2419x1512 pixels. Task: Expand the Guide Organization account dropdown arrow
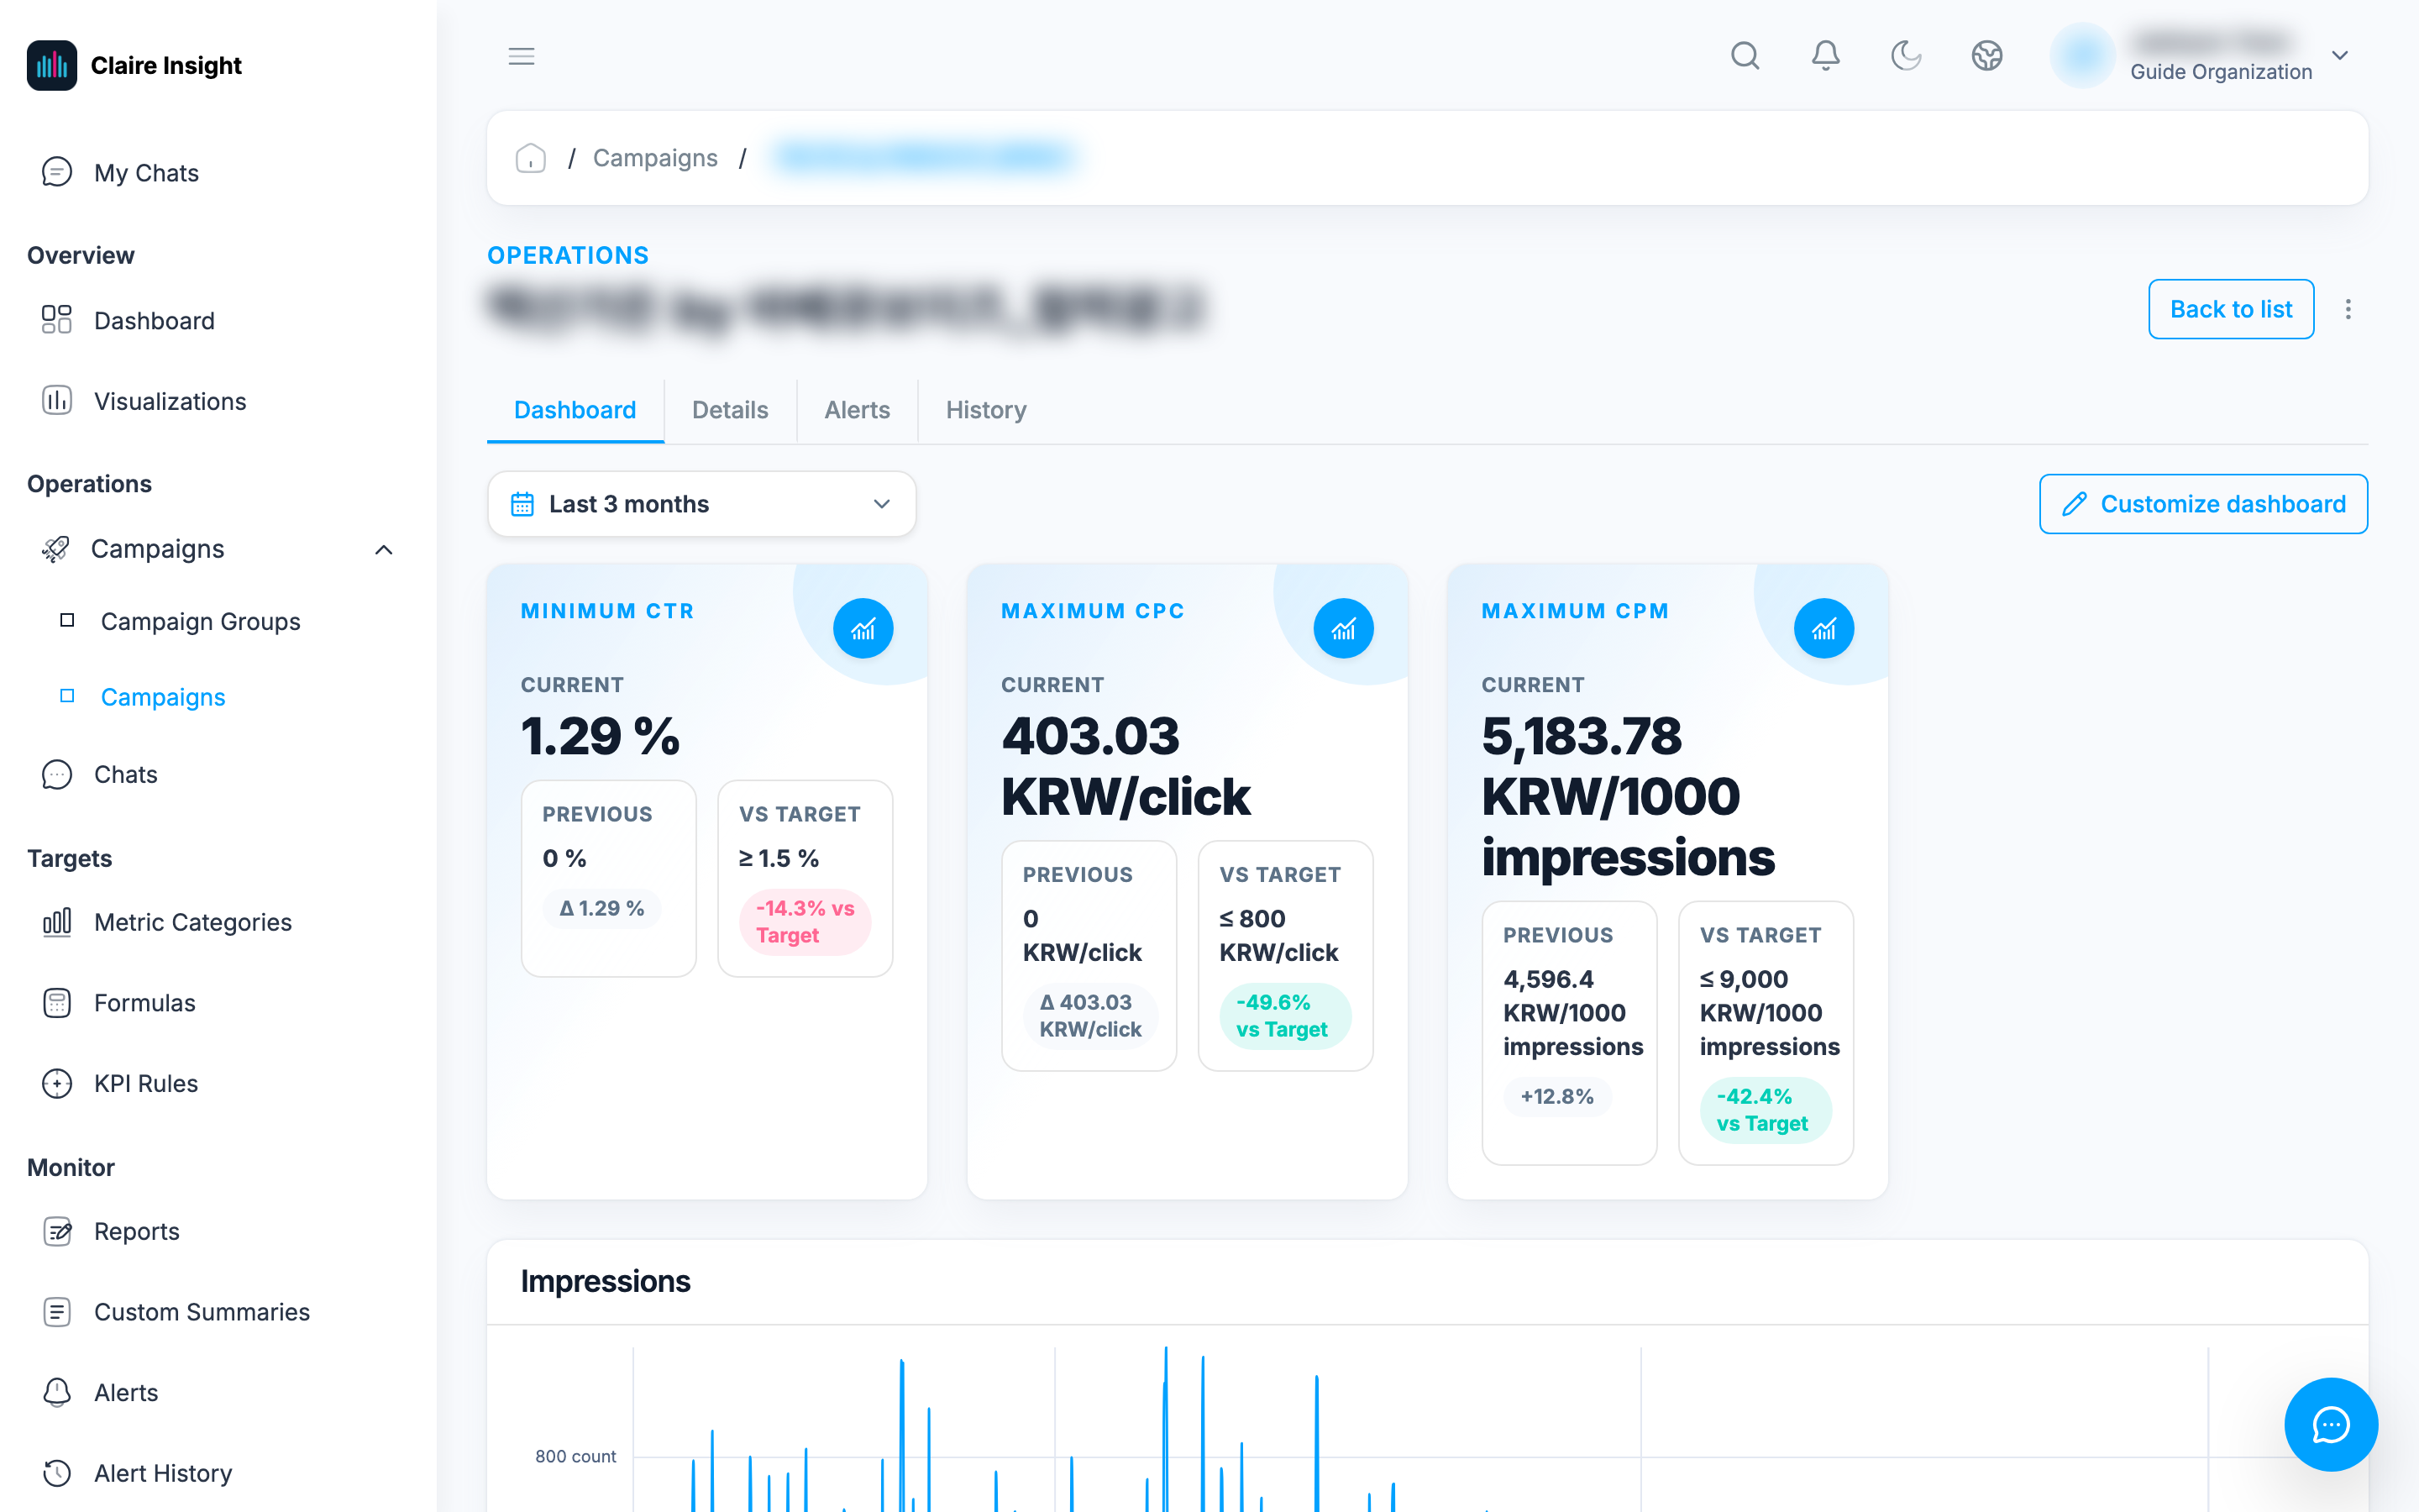(2340, 56)
